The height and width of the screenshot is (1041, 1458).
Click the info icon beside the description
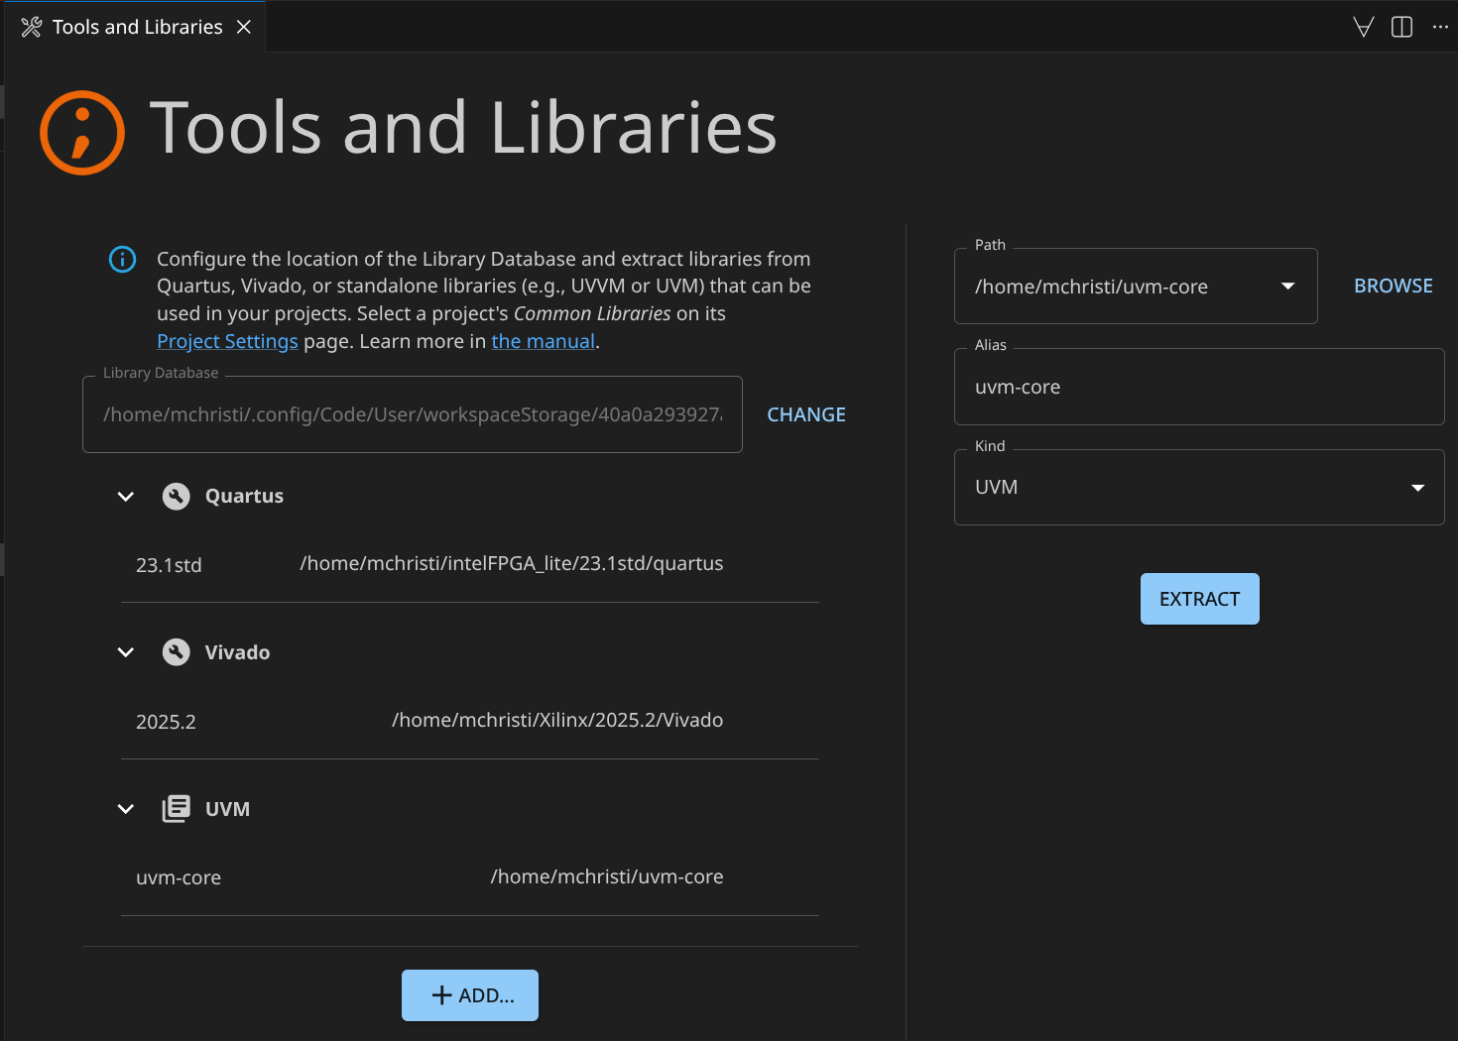122,260
